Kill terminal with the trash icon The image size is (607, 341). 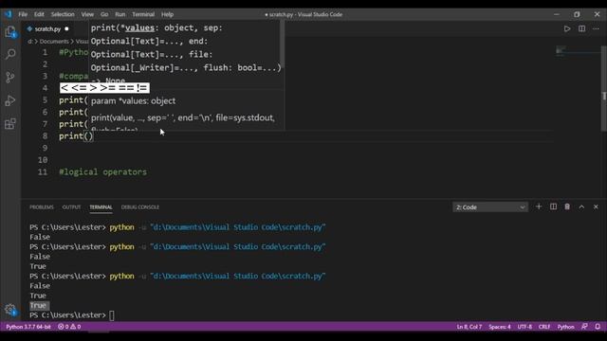click(x=567, y=206)
